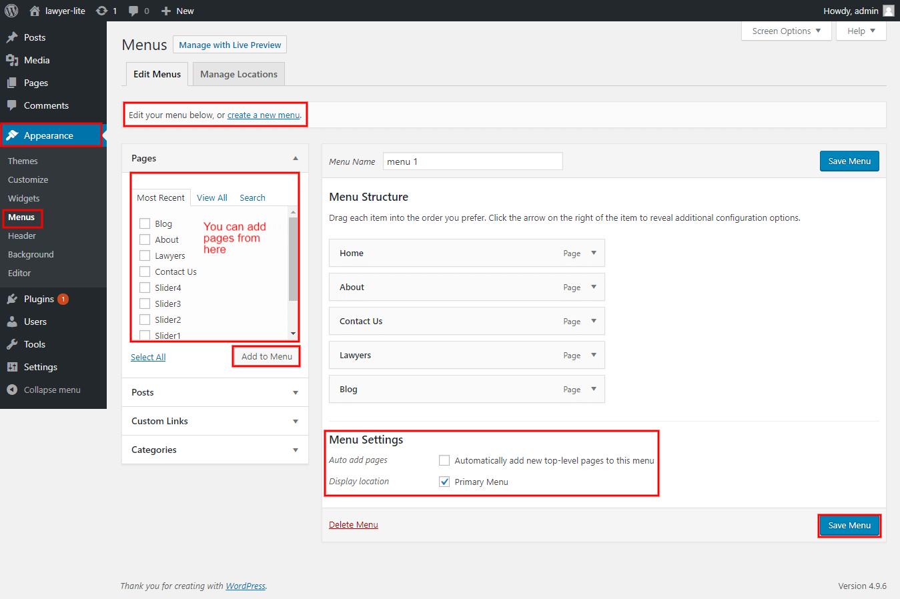The width and height of the screenshot is (900, 599).
Task: Switch to the Manage Locations tab
Action: coord(239,74)
